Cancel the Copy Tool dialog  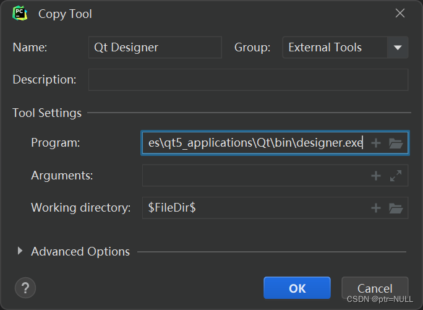click(x=375, y=288)
